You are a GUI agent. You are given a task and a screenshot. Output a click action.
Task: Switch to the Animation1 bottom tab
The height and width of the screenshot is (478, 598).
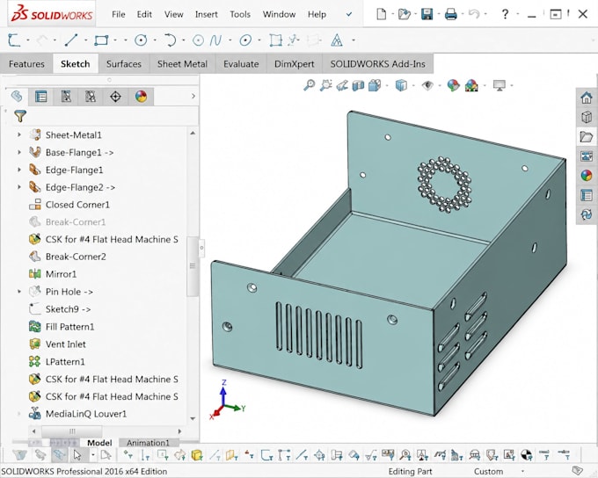pyautogui.click(x=148, y=443)
